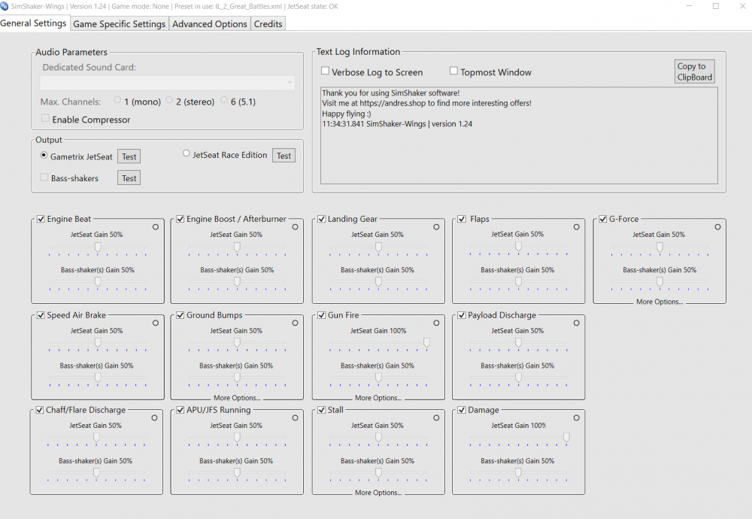Uncheck the Ground Bumps checkbox

[180, 315]
